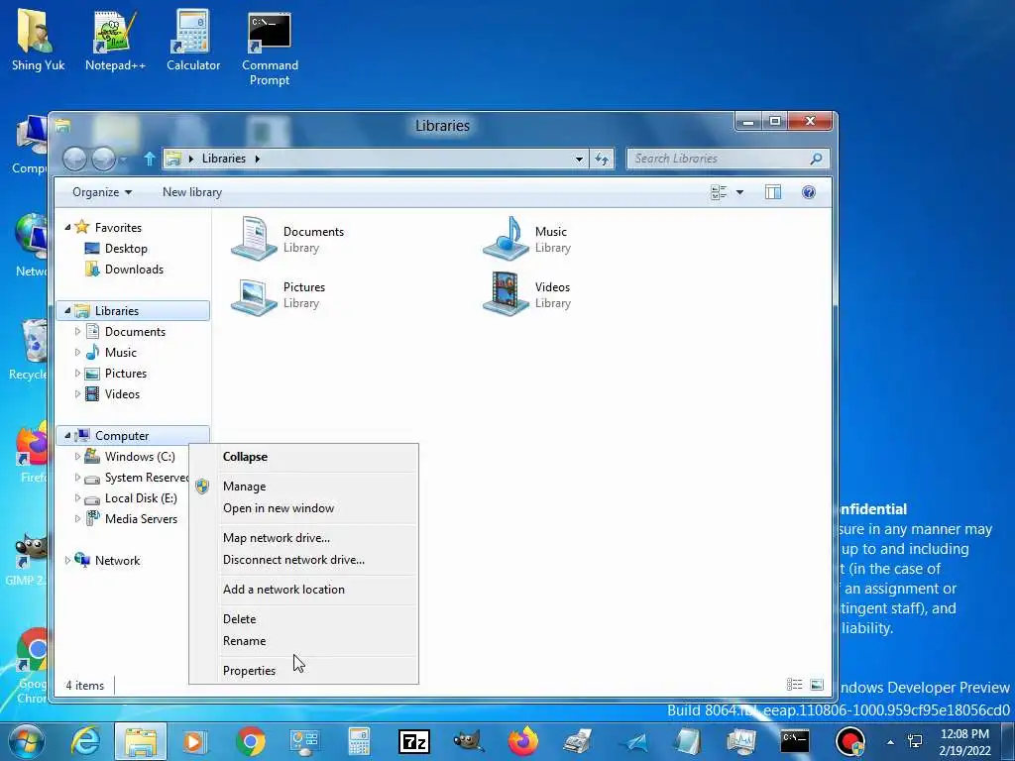Expand Videos in navigation tree
1015x761 pixels.
[77, 394]
